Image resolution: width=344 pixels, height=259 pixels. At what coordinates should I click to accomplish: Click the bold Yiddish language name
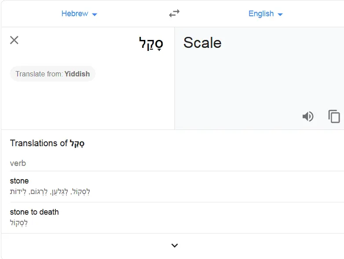pyautogui.click(x=77, y=74)
